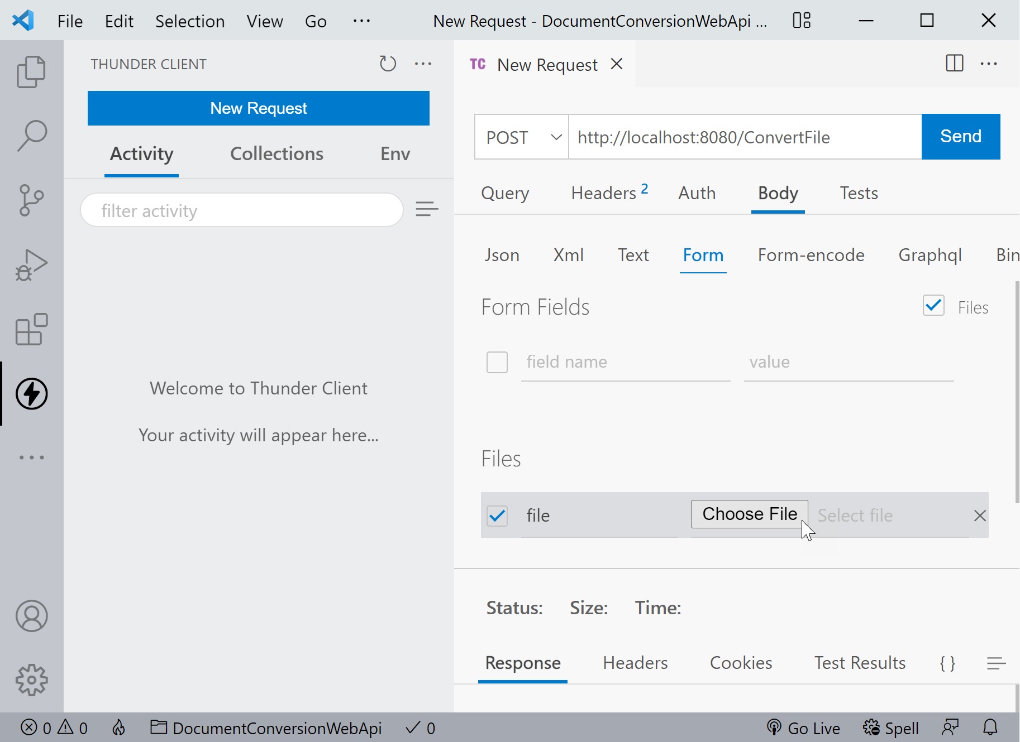Open the response options menu icon

click(995, 663)
